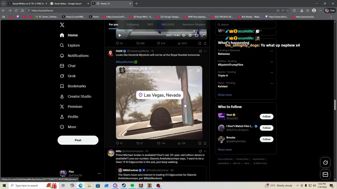This screenshot has width=337, height=189.
Task: Open Notifications in the sidebar
Action: 74,56
